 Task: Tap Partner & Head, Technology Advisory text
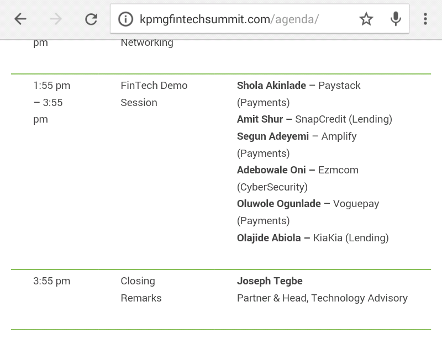pyautogui.click(x=322, y=298)
